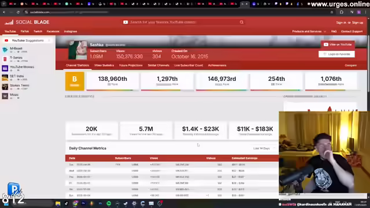Click the $1.4K - $23K earnings card
This screenshot has height=208, width=370.
click(x=201, y=131)
